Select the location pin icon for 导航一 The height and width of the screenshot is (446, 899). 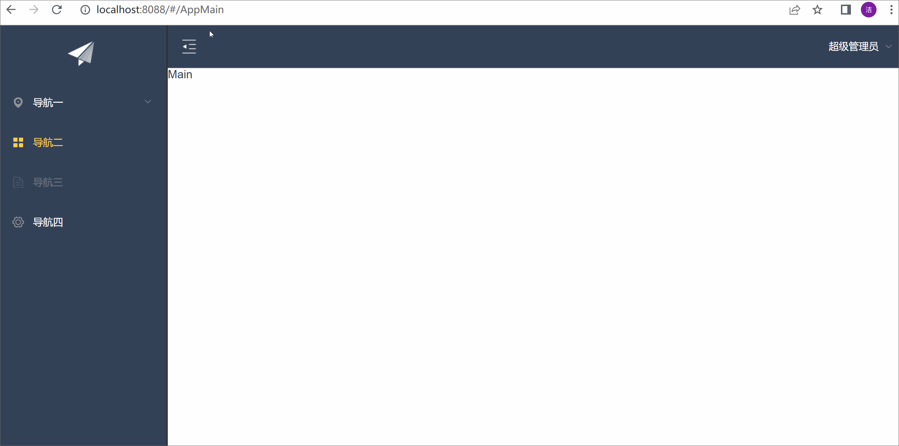click(19, 102)
